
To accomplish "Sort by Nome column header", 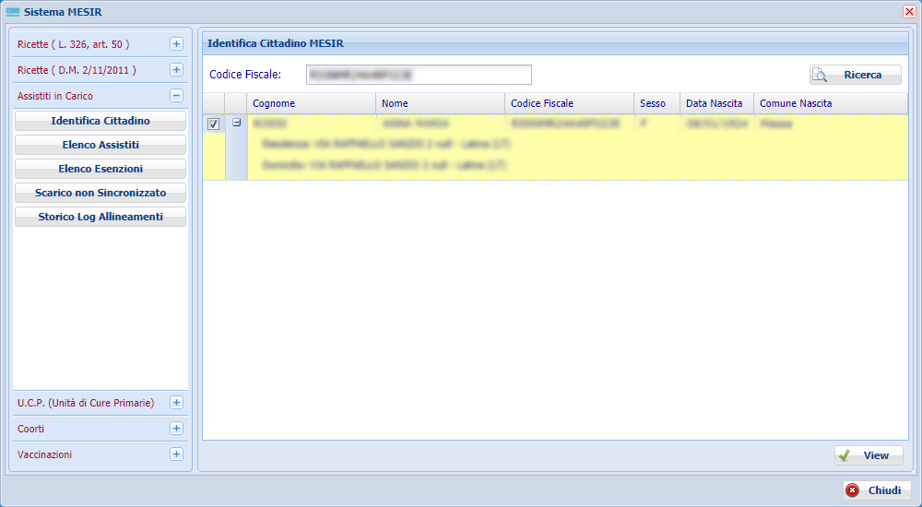I will tap(440, 103).
